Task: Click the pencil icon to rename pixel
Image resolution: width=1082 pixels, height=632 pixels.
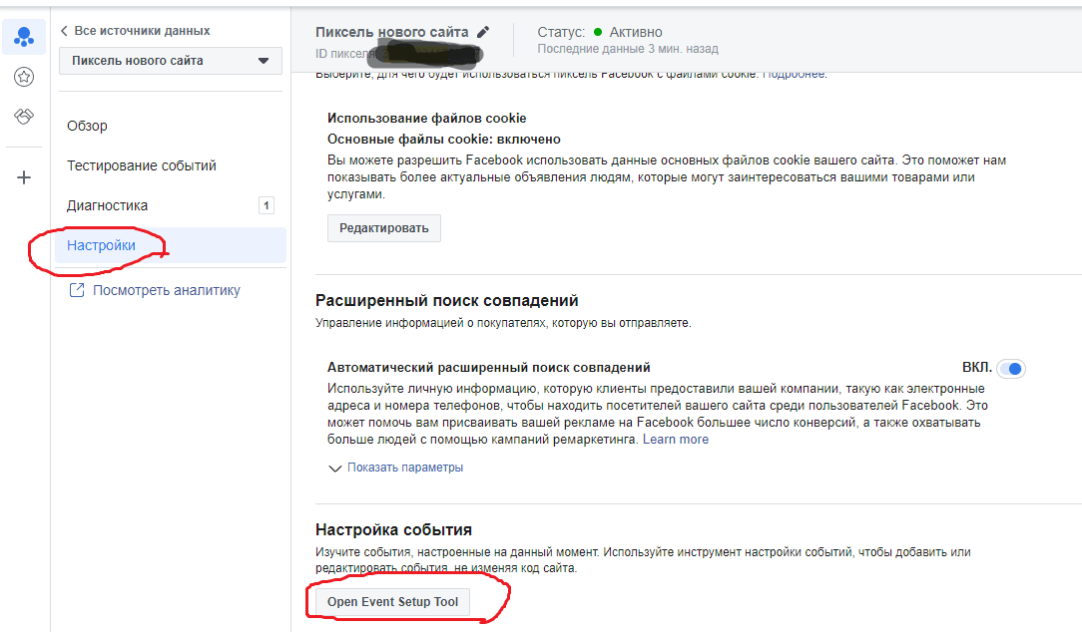Action: 483,32
